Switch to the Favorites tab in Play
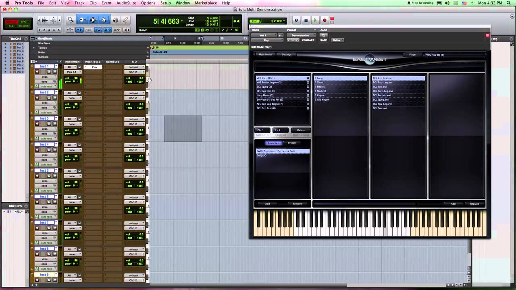Screen dimensions: 516x290 pyautogui.click(x=273, y=143)
